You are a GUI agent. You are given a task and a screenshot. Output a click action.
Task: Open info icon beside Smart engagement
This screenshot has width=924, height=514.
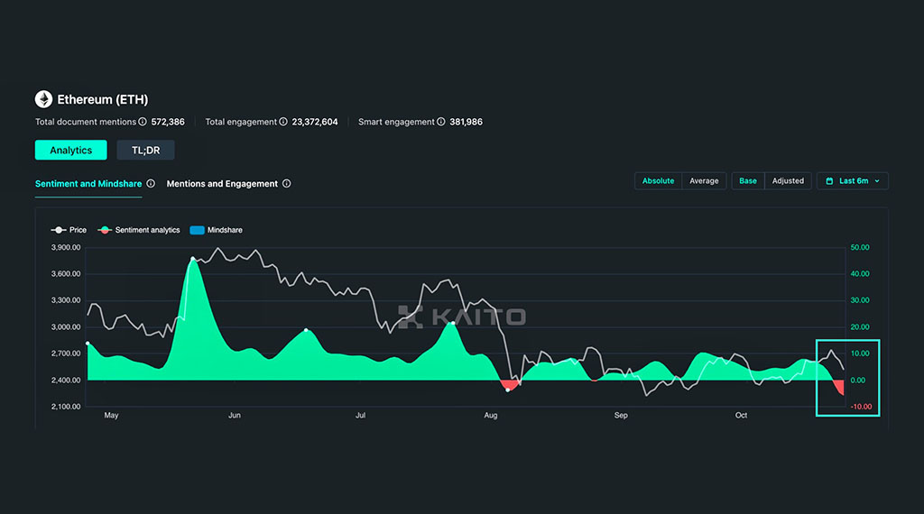pos(440,122)
